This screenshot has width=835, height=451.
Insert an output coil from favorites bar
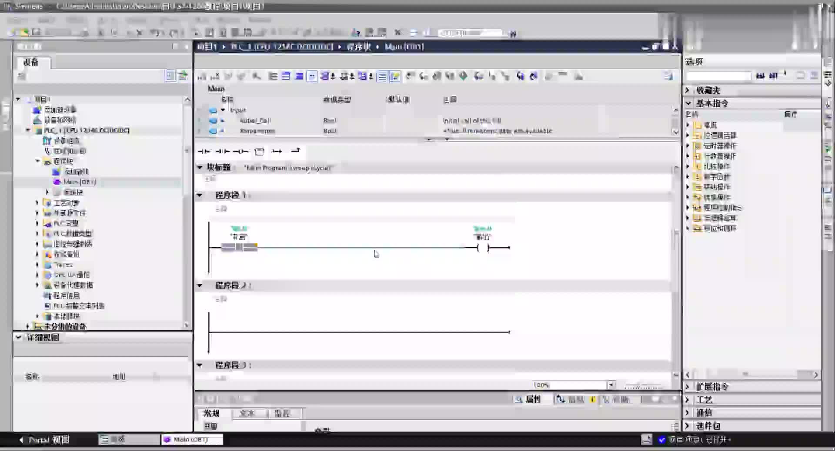point(240,151)
